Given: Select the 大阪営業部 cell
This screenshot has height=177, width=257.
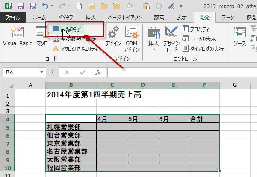Looking at the screenshot, I should point(71,159).
